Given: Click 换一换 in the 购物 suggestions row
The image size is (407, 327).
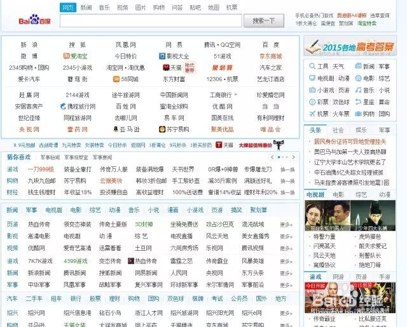Looking at the screenshot, I should tap(287, 181).
